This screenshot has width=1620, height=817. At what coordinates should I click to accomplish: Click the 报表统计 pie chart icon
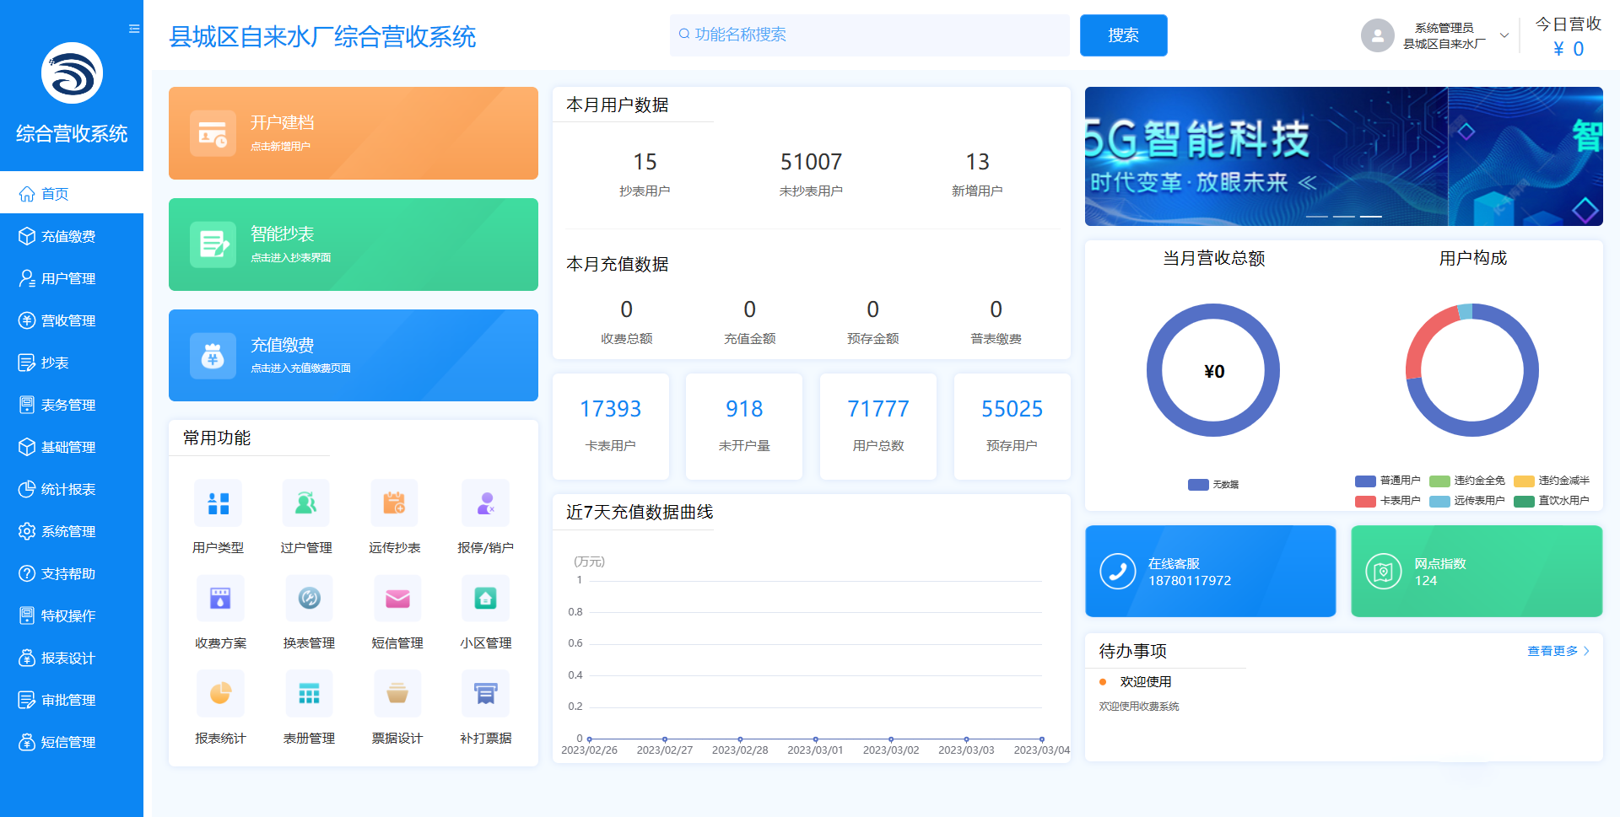(220, 694)
